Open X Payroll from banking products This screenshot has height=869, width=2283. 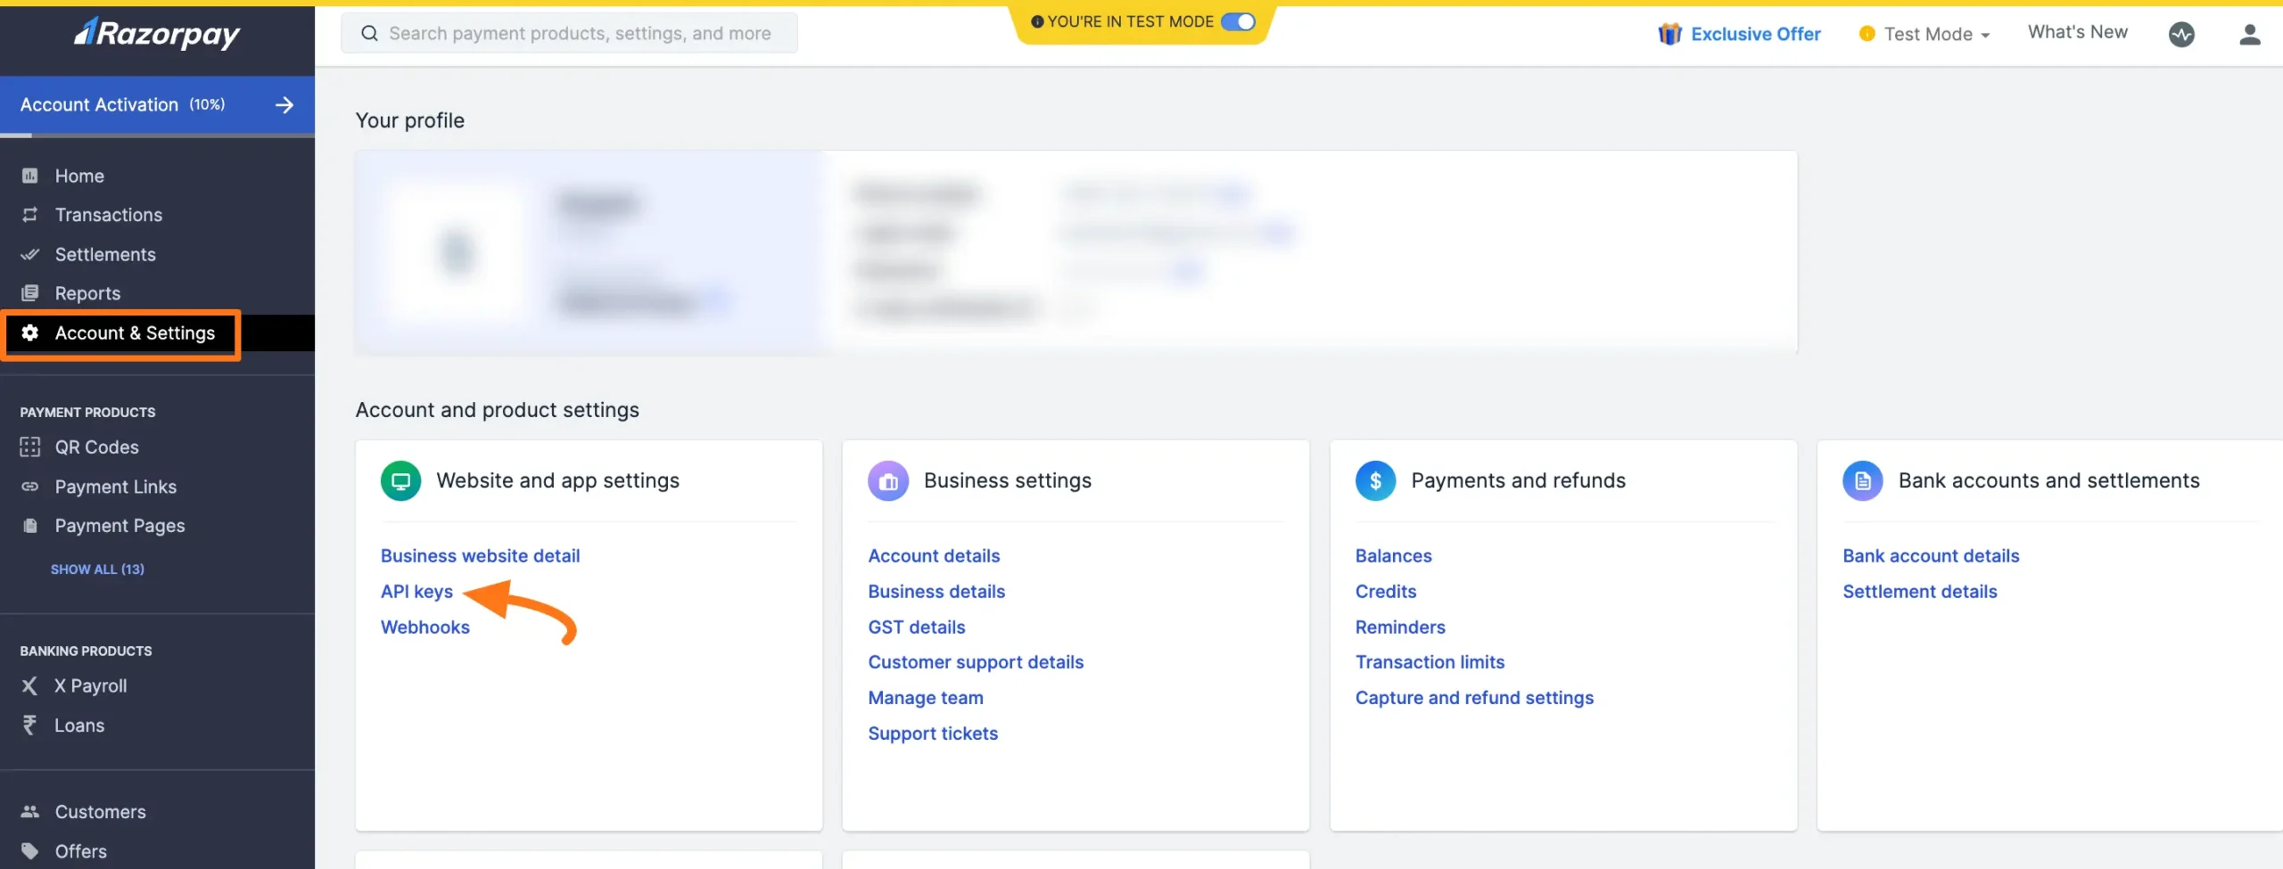pos(29,685)
